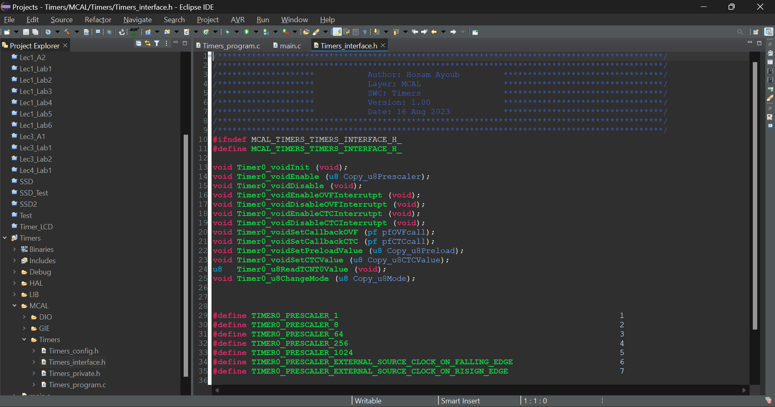Collapse the MCAL folder in tree

(15, 306)
